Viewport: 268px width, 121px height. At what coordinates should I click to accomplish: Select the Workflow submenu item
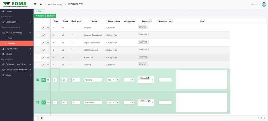(x=17, y=43)
